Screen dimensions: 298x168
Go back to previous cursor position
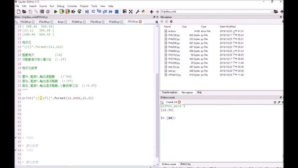coord(151,12)
